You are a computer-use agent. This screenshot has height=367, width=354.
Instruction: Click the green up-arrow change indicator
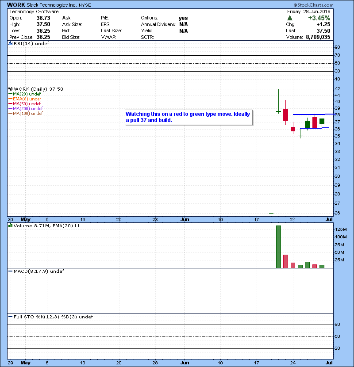(290, 18)
